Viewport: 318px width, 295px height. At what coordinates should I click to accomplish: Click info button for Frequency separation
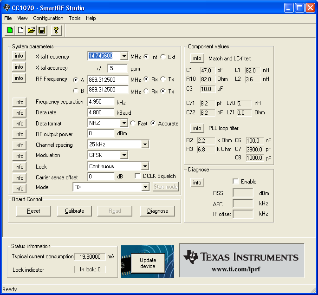pos(19,102)
